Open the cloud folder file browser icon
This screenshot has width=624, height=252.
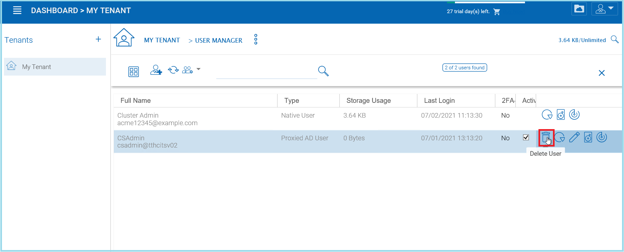(579, 9)
